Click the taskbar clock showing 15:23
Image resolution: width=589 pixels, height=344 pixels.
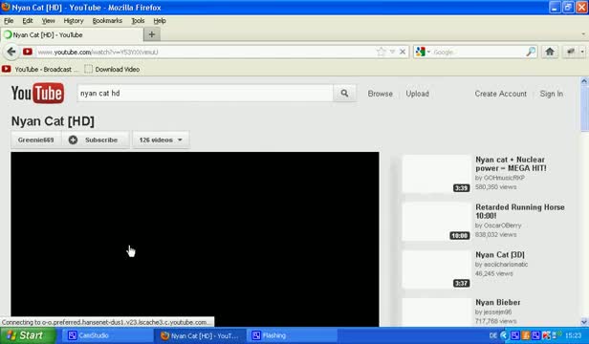pos(574,335)
